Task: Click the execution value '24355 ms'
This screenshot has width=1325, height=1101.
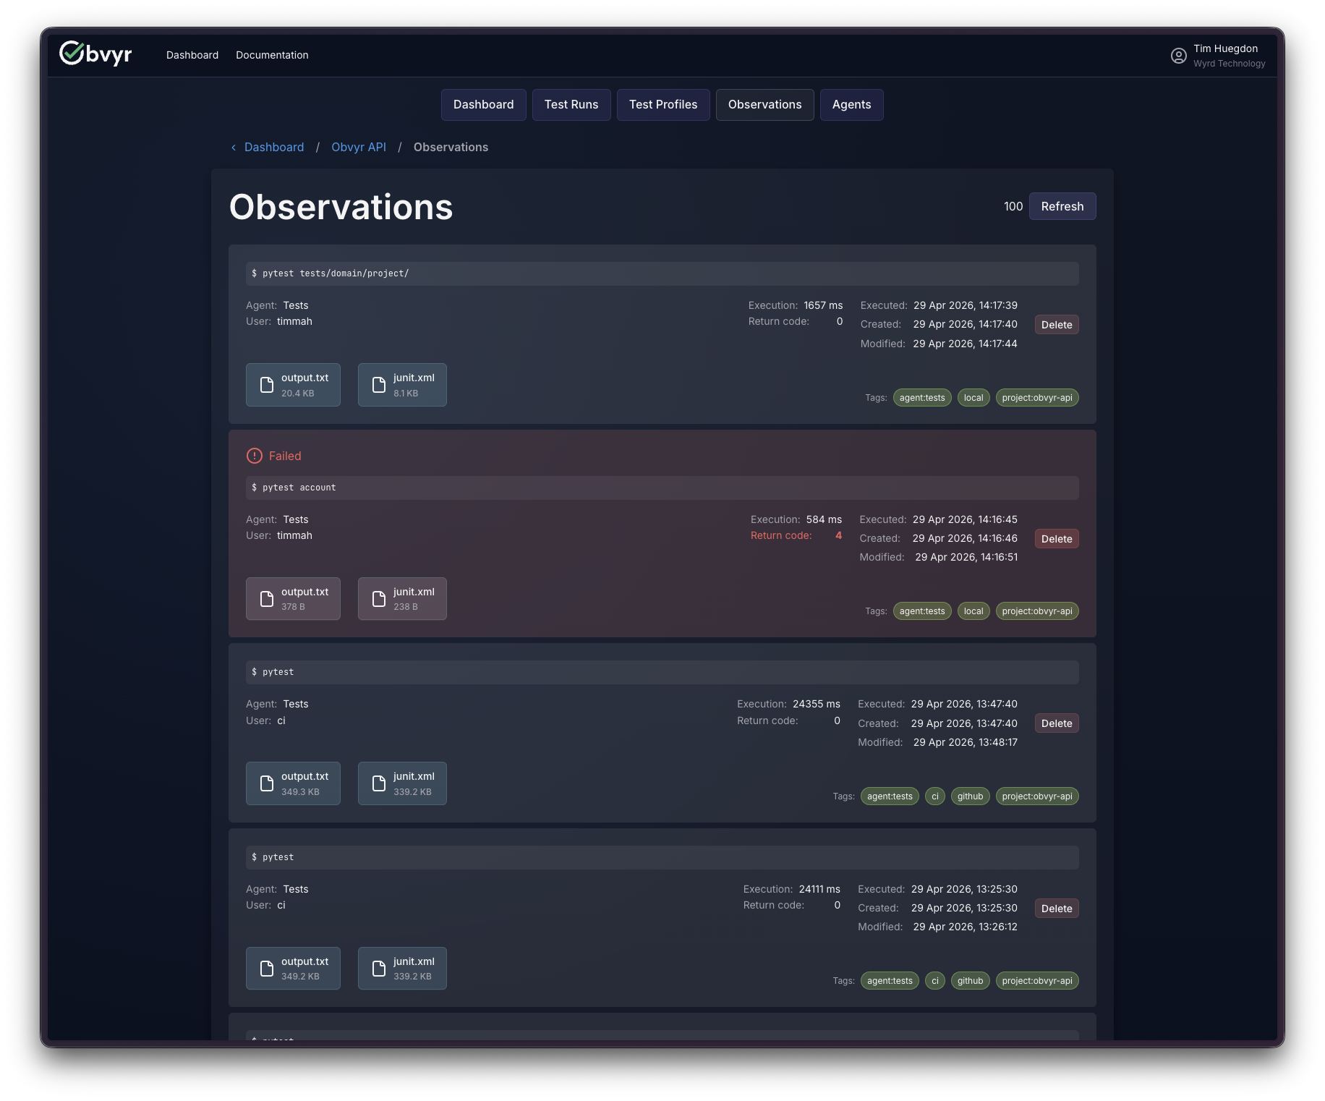Action: 817,704
